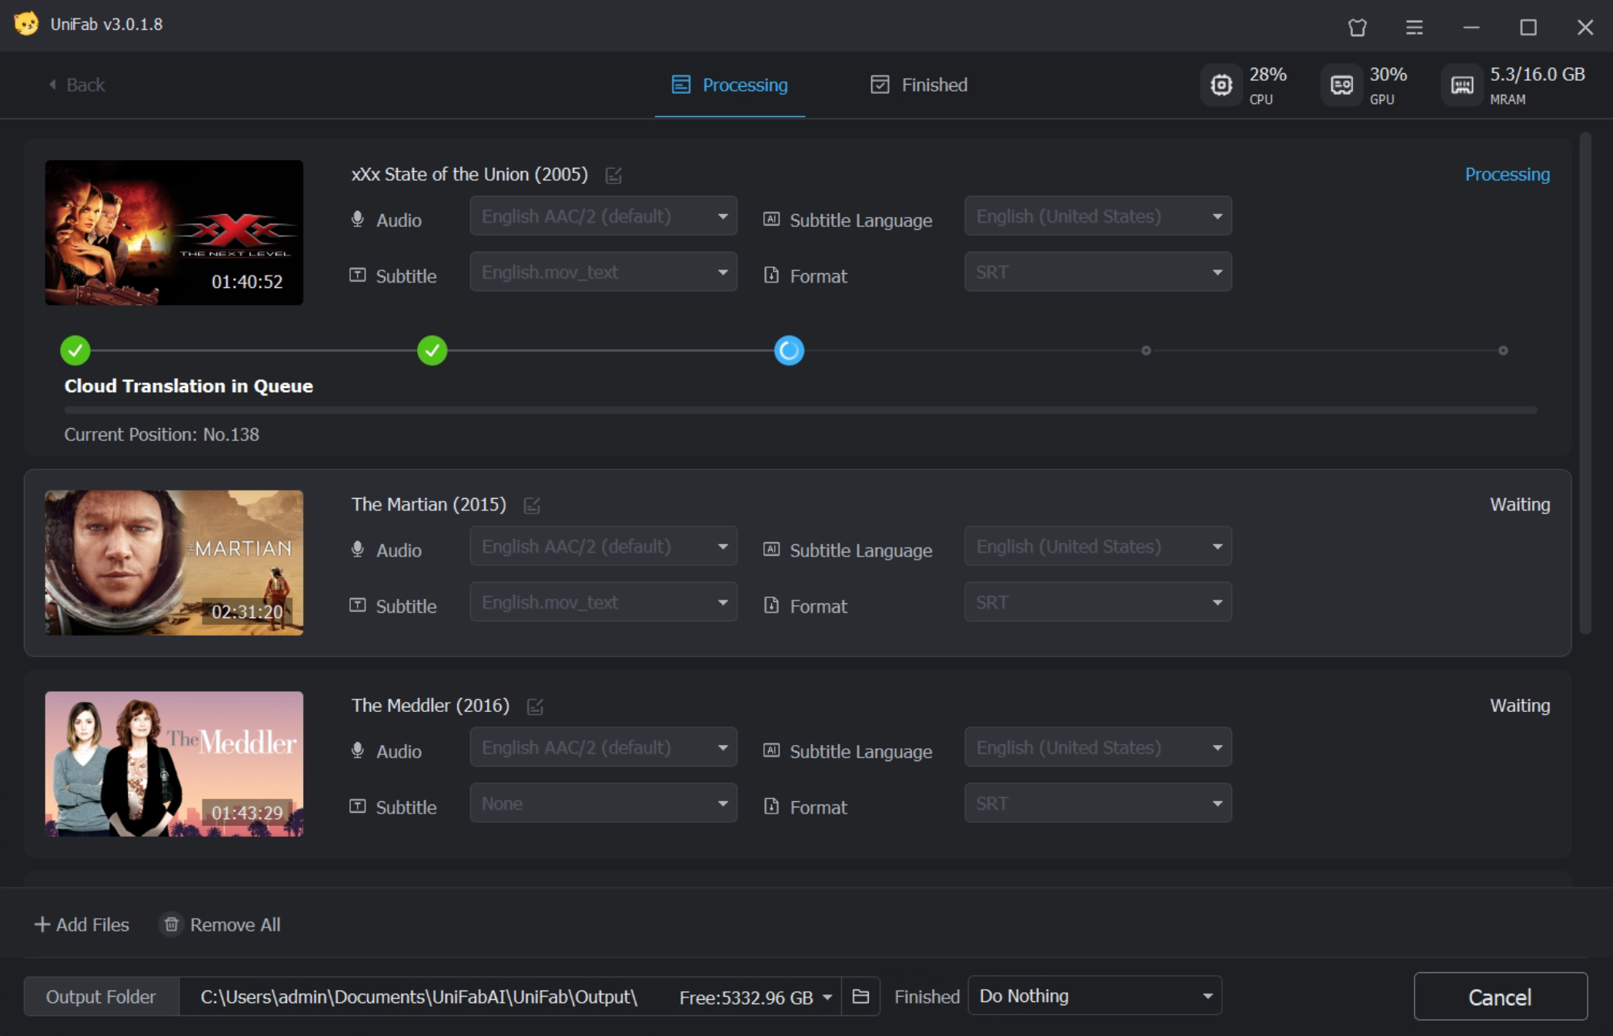Click first completed step checkmark marker

(75, 350)
